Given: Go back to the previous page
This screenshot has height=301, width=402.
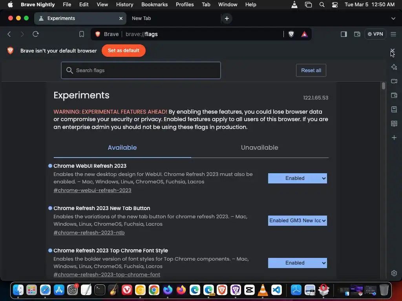Looking at the screenshot, I should [x=9, y=34].
